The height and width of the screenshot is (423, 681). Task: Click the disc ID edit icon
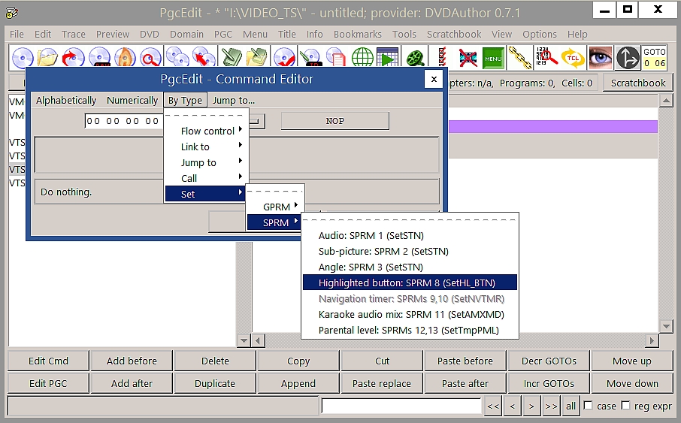(x=311, y=58)
